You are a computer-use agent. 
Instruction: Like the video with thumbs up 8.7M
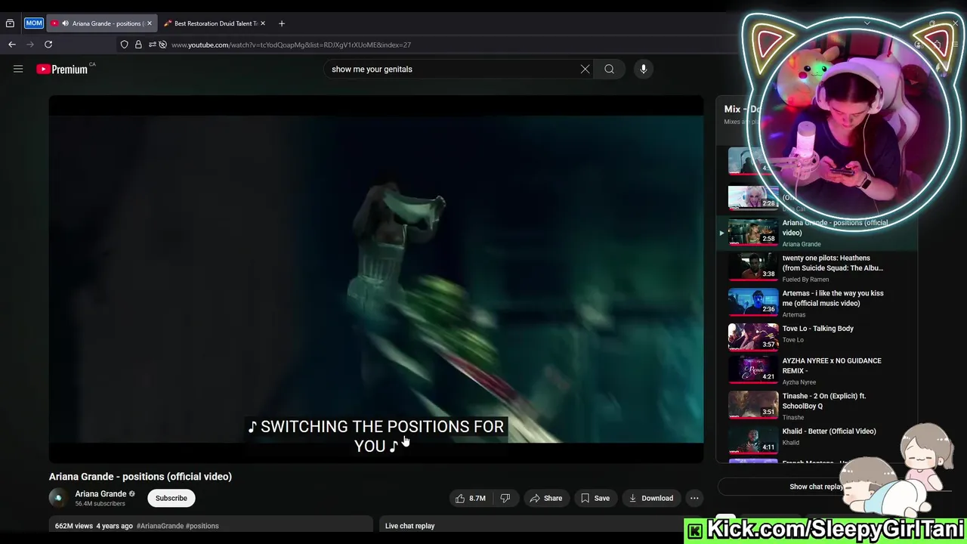470,498
